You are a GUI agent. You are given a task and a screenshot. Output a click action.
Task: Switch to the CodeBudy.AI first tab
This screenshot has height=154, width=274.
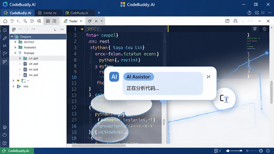click(18, 13)
